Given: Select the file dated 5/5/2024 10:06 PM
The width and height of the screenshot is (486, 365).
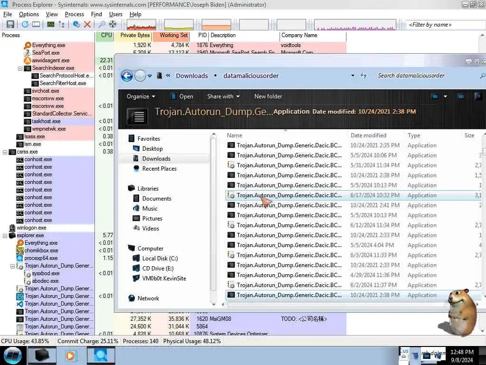Looking at the screenshot, I should 353,155.
